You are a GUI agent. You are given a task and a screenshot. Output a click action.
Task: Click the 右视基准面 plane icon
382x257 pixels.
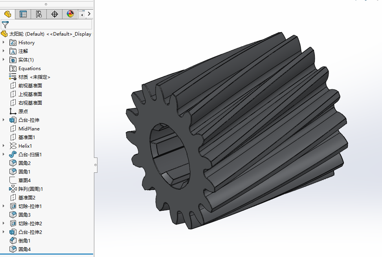(13, 103)
